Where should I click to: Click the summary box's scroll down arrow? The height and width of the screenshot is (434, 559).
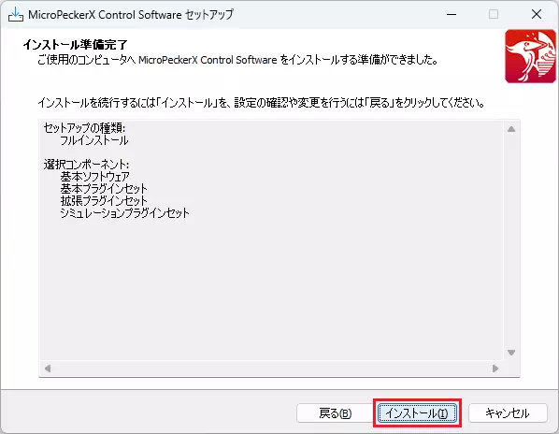(x=511, y=353)
